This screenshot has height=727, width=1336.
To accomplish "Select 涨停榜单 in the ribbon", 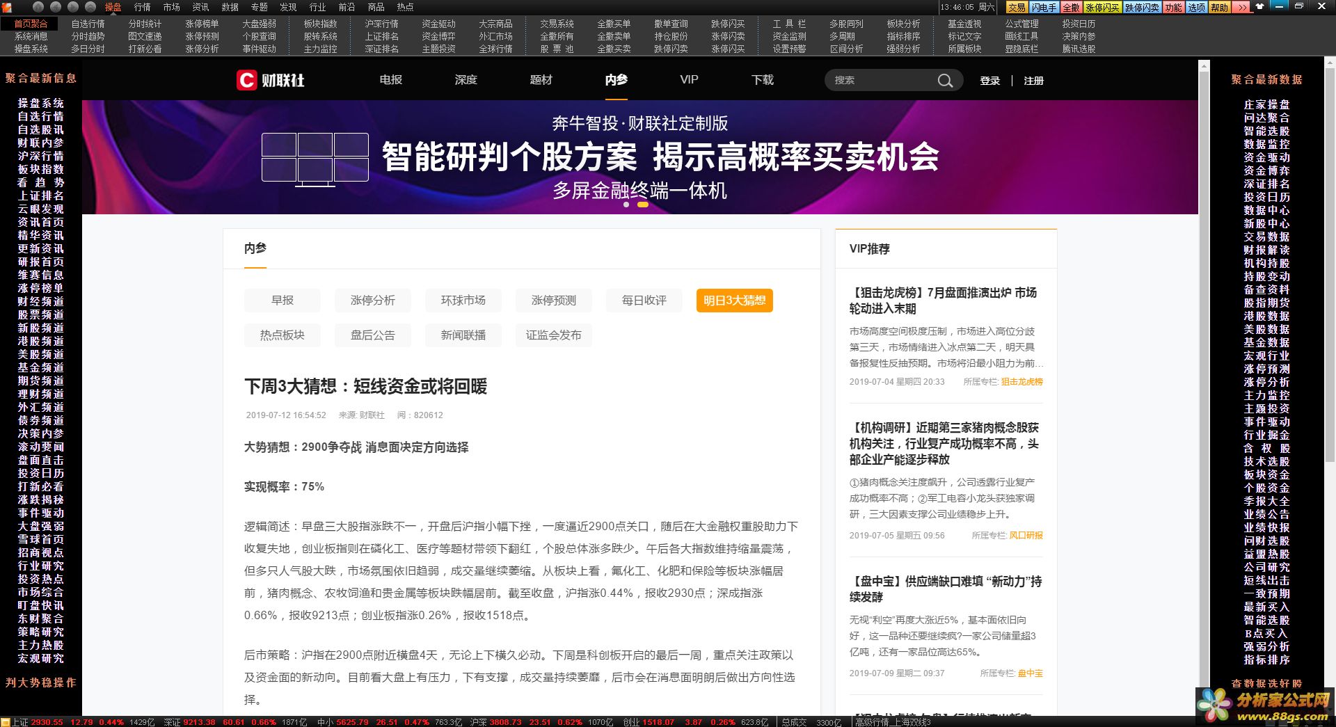I will (202, 24).
